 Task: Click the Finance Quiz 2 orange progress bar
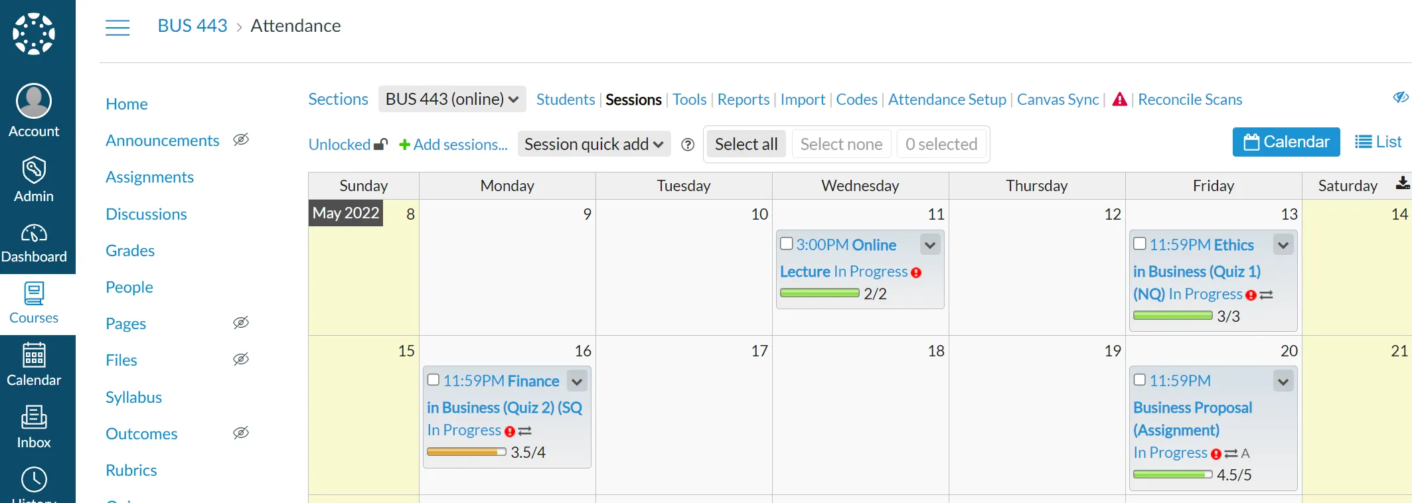tap(466, 452)
